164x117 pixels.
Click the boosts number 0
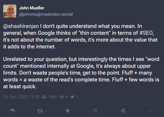tap(66, 97)
